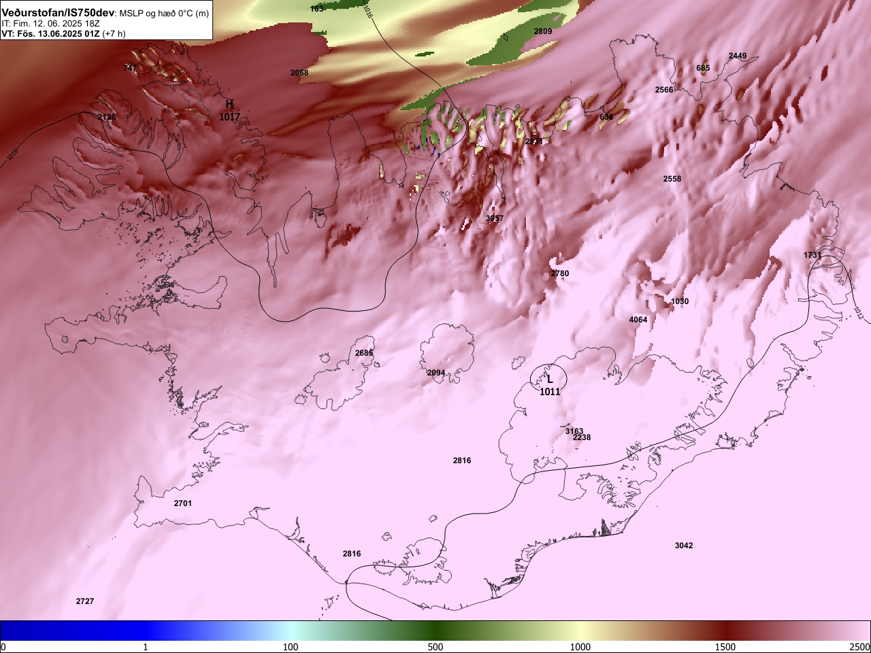Click the '3042' height label
Image resolution: width=871 pixels, height=653 pixels.
[684, 546]
